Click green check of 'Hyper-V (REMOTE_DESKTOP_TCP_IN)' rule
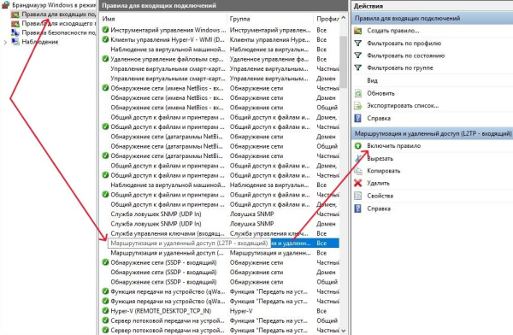This screenshot has height=335, width=513. (105, 311)
